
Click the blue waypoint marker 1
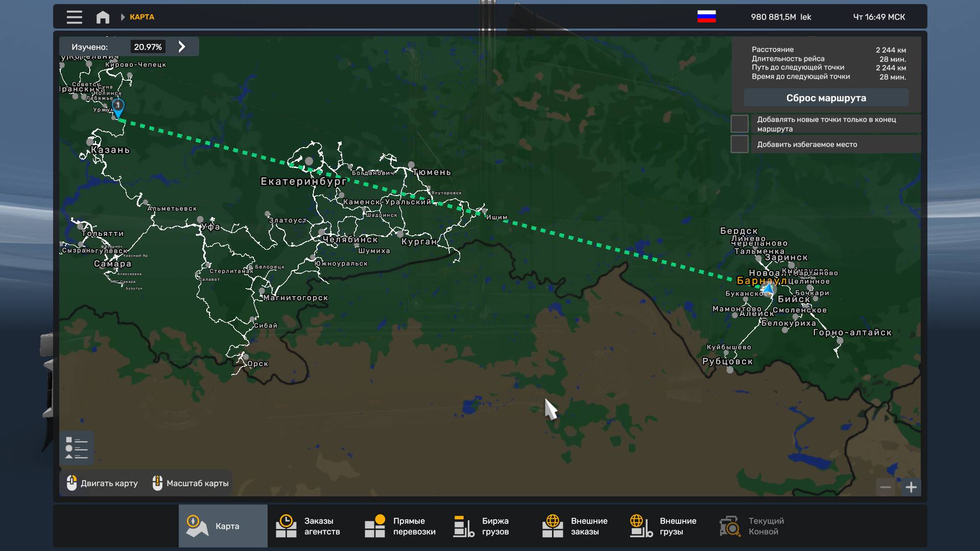118,108
